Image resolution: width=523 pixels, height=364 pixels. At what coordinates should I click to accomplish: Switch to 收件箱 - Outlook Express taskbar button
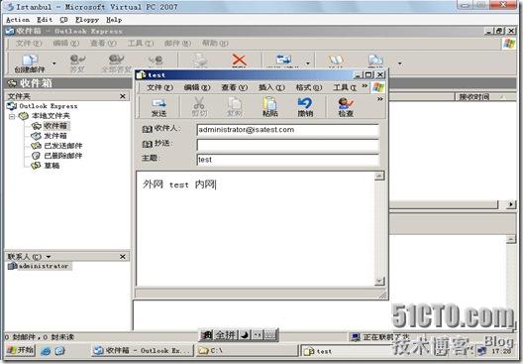click(x=143, y=351)
